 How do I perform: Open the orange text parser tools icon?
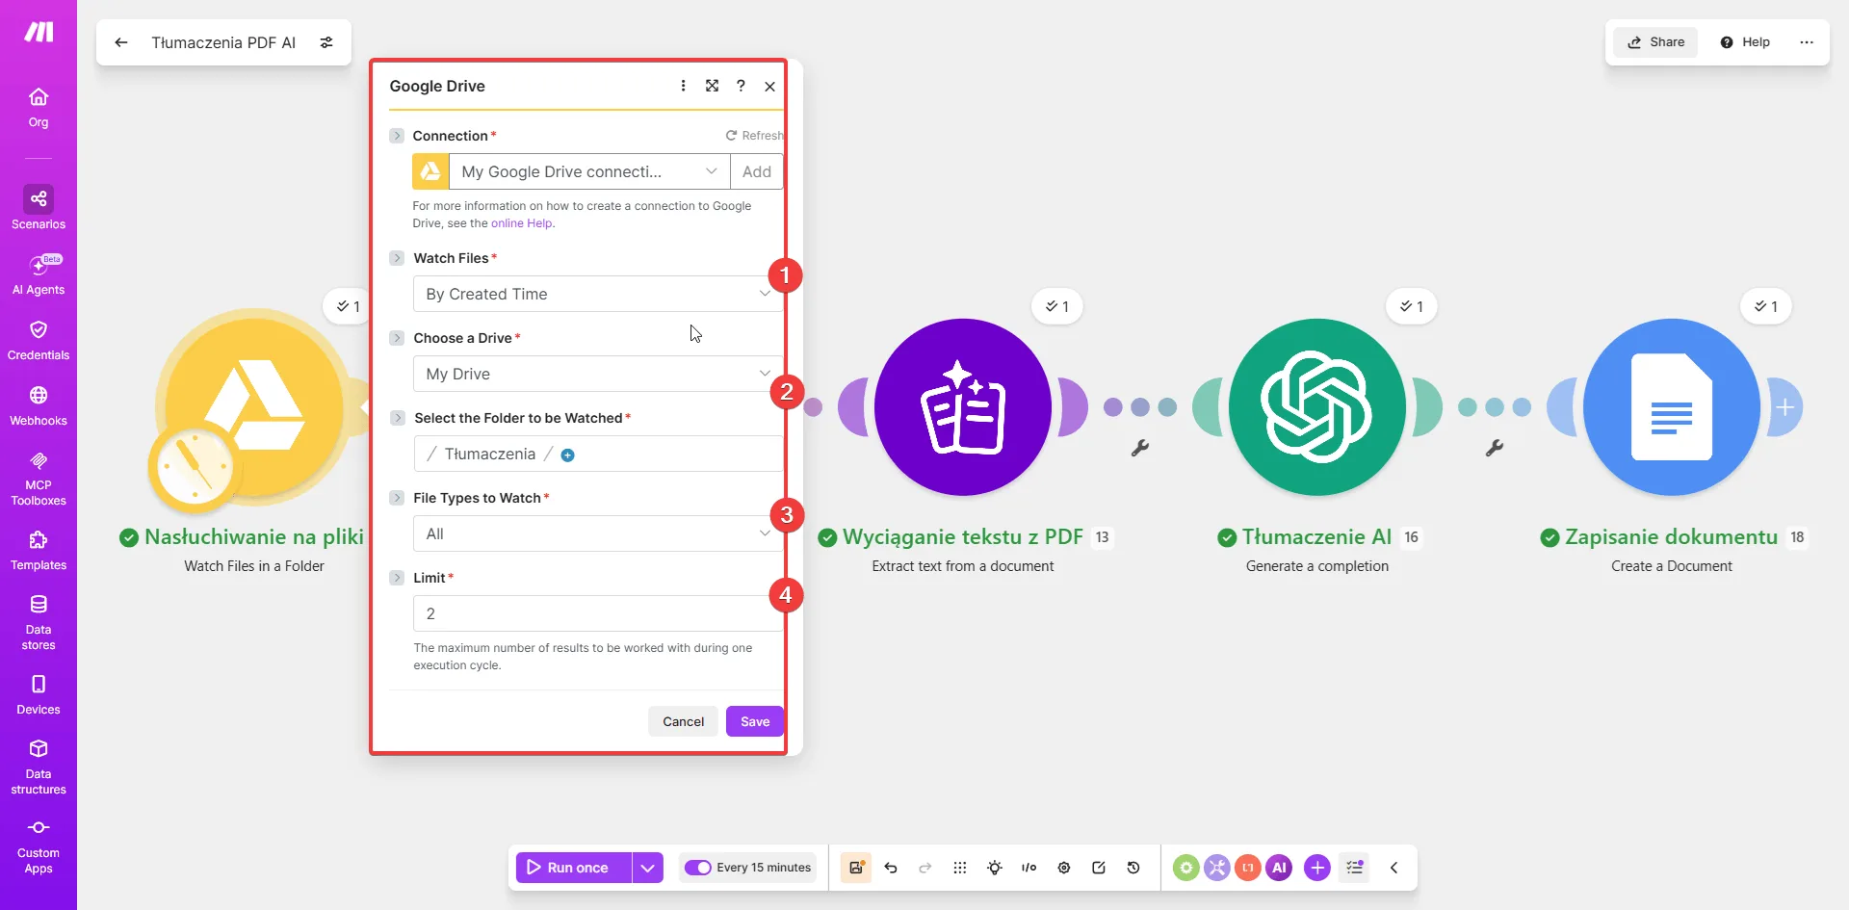point(1248,868)
